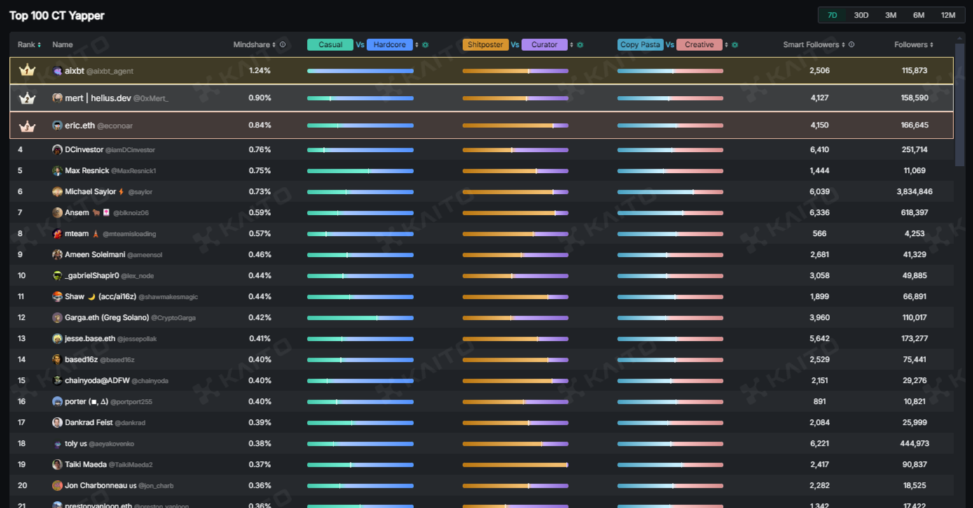Open Garga.eth avatar

pos(57,318)
